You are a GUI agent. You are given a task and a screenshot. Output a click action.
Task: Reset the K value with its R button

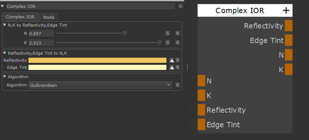click(x=178, y=43)
